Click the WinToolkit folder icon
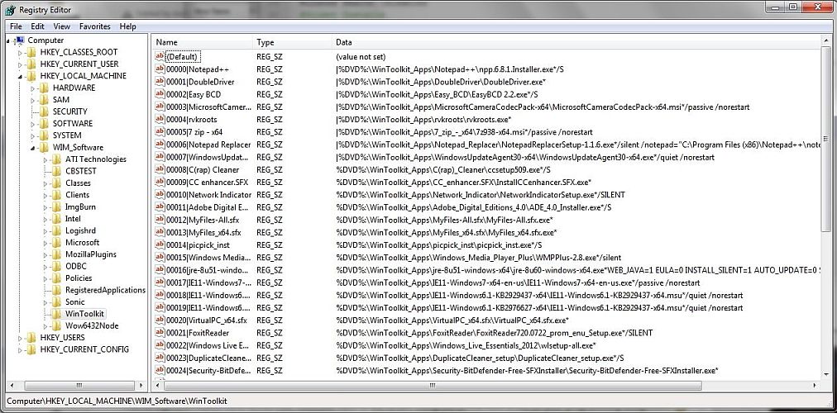The height and width of the screenshot is (413, 837). pos(56,314)
